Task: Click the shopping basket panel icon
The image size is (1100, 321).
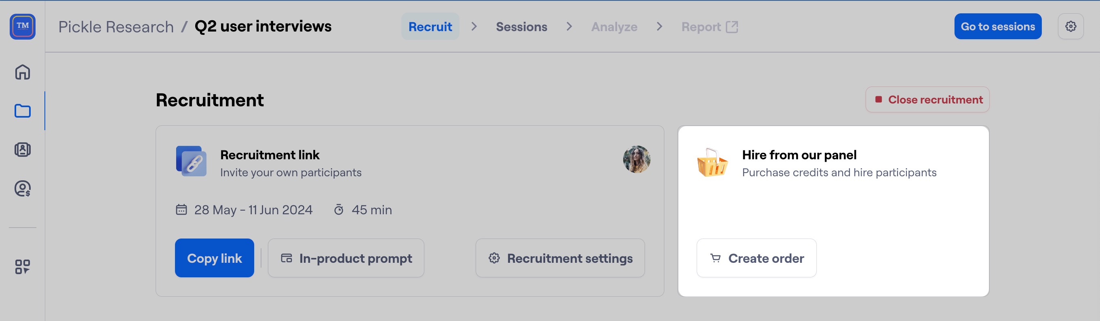Action: click(712, 163)
